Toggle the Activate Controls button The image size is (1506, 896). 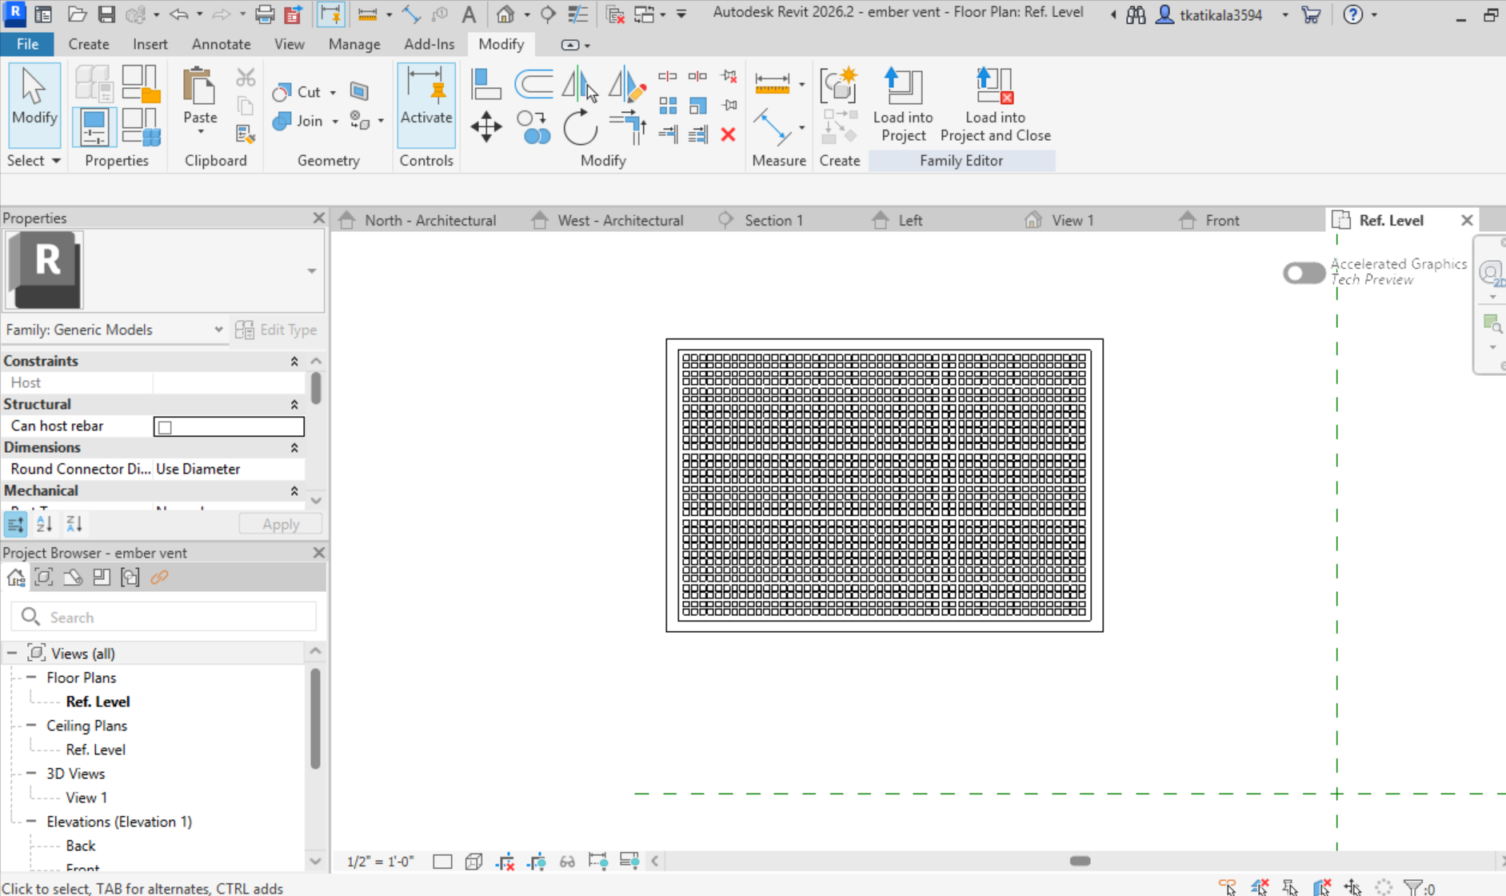(426, 105)
